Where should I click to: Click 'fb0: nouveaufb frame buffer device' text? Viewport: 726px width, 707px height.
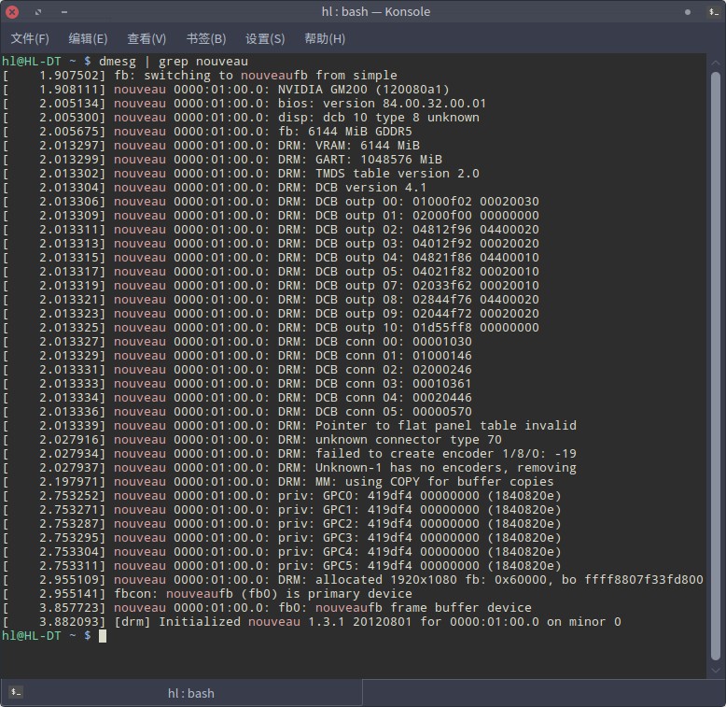(405, 607)
